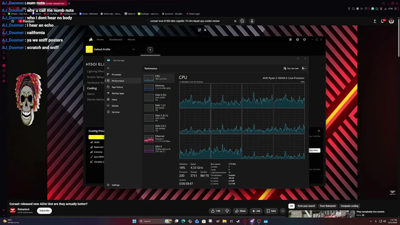
Task: Select the H150i device thumbnail in iCUE
Action: coord(150,50)
